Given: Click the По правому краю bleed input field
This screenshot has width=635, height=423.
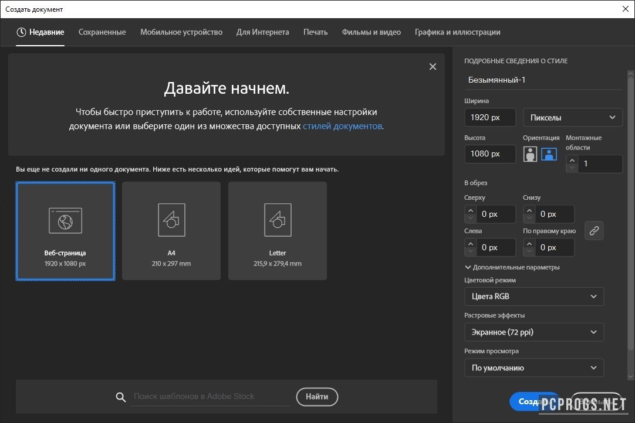Looking at the screenshot, I should coord(555,247).
